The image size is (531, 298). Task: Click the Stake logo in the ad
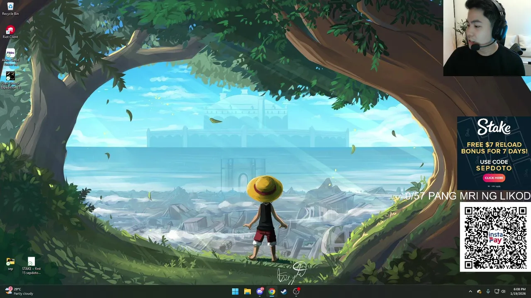tap(494, 127)
